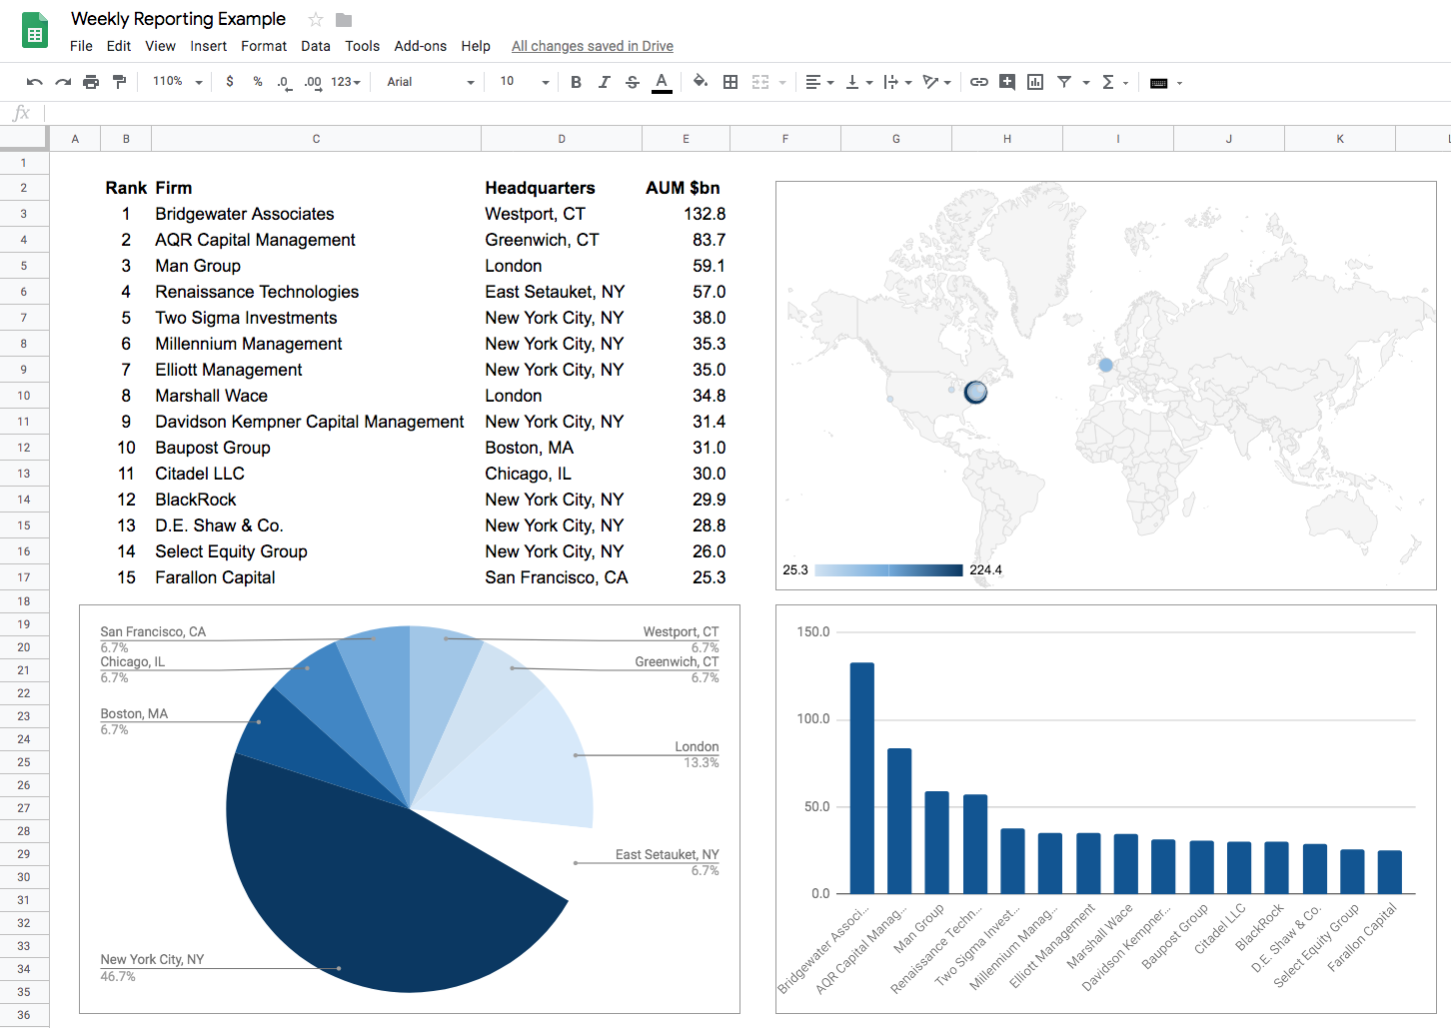Screen dimensions: 1451x1028
Task: Insert a link using the toolbar icon
Action: [x=979, y=82]
